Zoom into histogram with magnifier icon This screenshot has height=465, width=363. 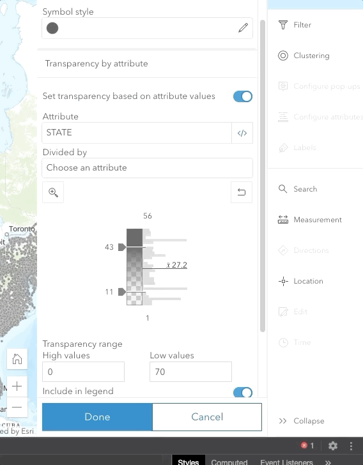tap(53, 192)
